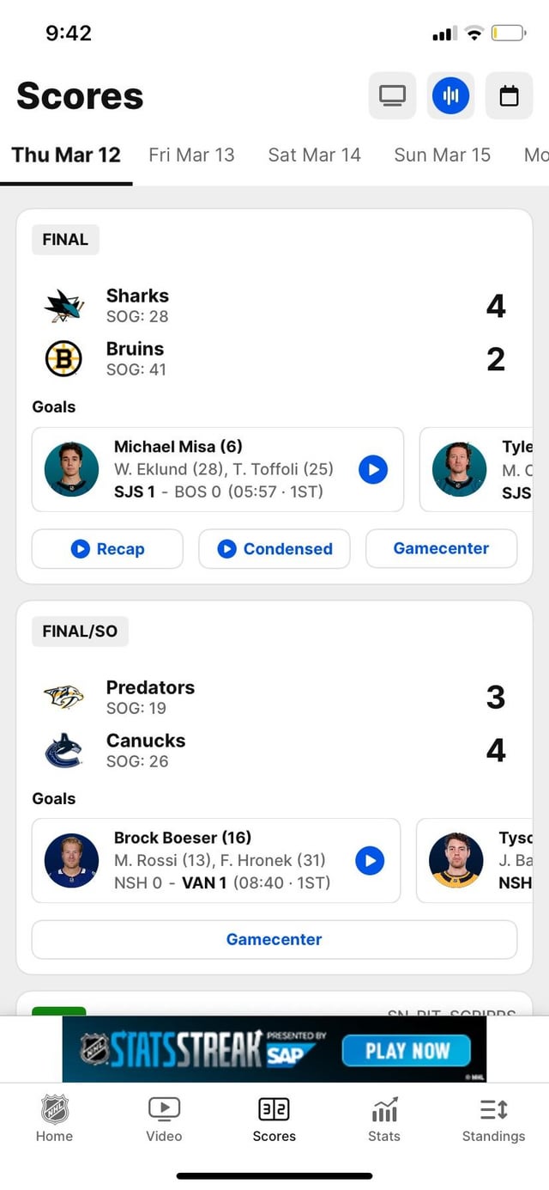The image size is (549, 1190).
Task: Tap Michael Misa's player headshot
Action: [71, 469]
